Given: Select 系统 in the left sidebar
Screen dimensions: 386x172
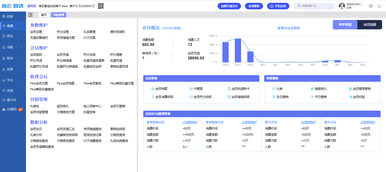Looking at the screenshot, I should pos(13,91).
